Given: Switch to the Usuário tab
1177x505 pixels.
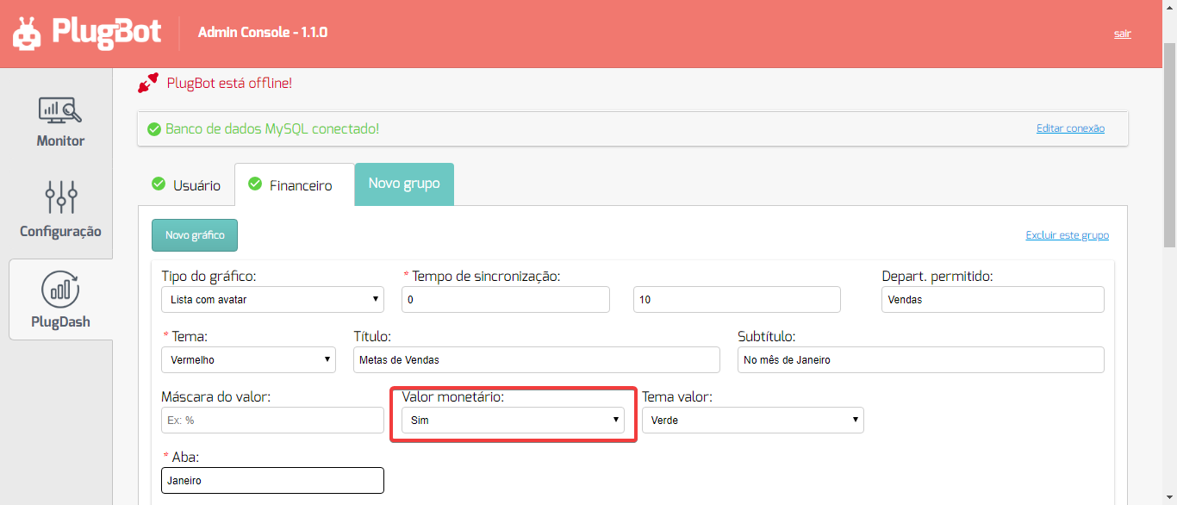Looking at the screenshot, I should coord(186,184).
